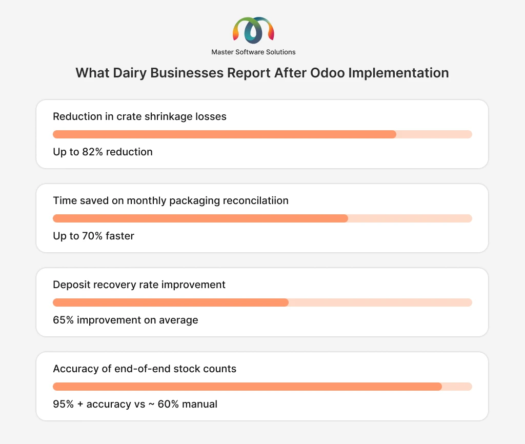The width and height of the screenshot is (525, 444).
Task: Select the Odoo Implementation report heading
Action: pos(262,73)
